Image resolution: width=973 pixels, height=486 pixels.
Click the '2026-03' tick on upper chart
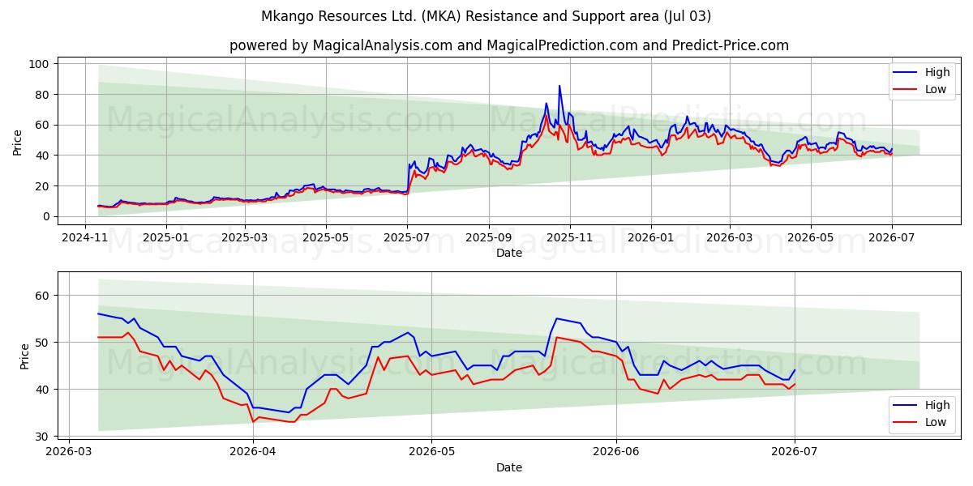(728, 237)
